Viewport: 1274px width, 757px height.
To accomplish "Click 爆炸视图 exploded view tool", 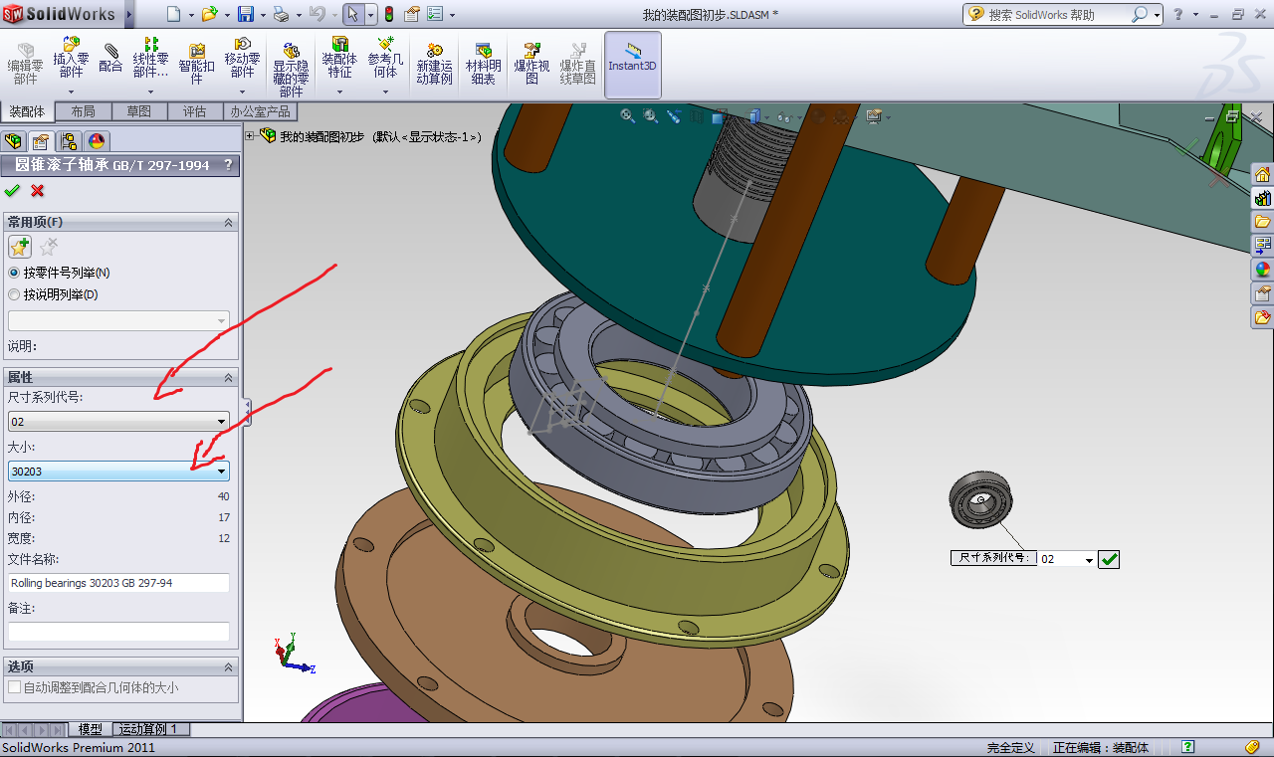I will [x=531, y=64].
